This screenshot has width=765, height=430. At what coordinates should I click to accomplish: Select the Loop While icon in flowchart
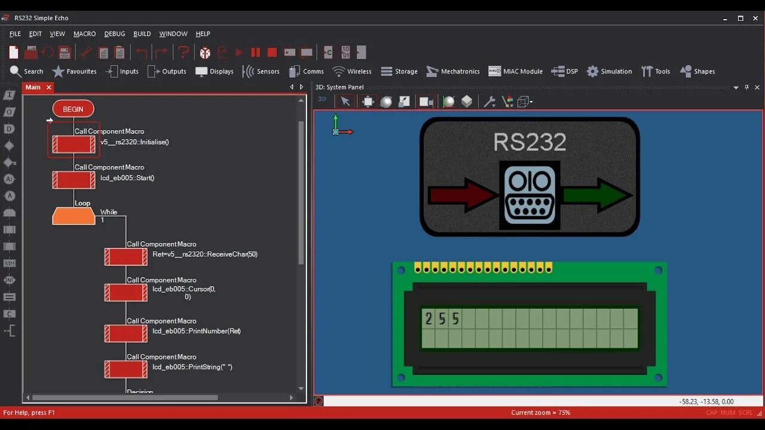(x=74, y=216)
